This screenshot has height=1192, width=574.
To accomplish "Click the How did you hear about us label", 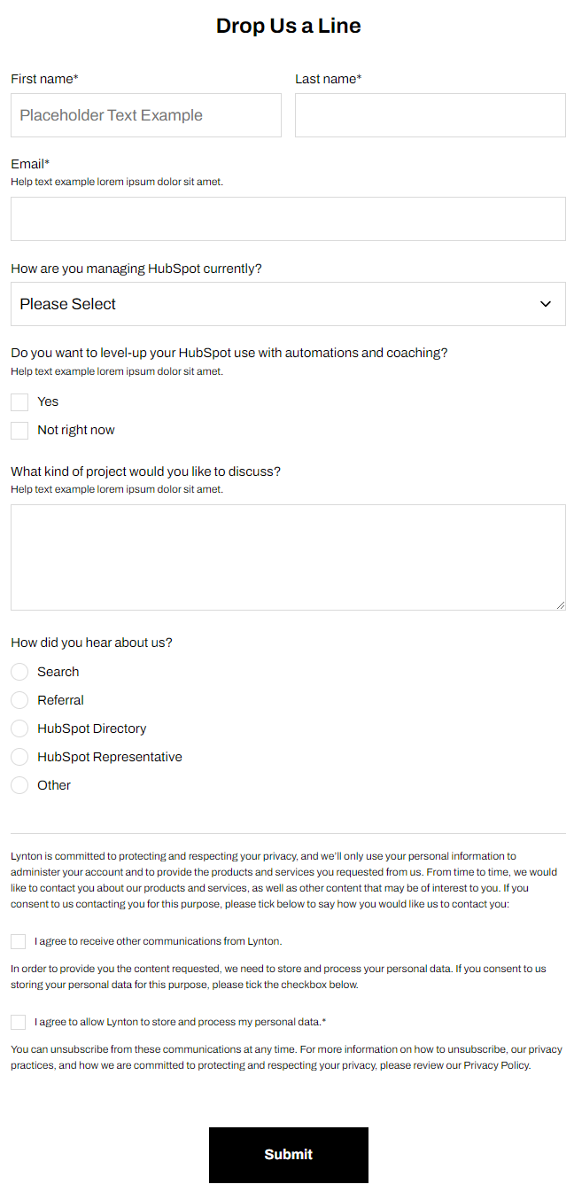I will point(91,643).
